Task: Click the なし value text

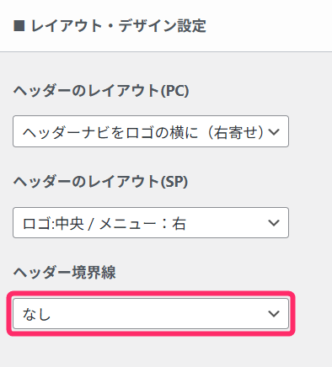Action: click(x=36, y=314)
